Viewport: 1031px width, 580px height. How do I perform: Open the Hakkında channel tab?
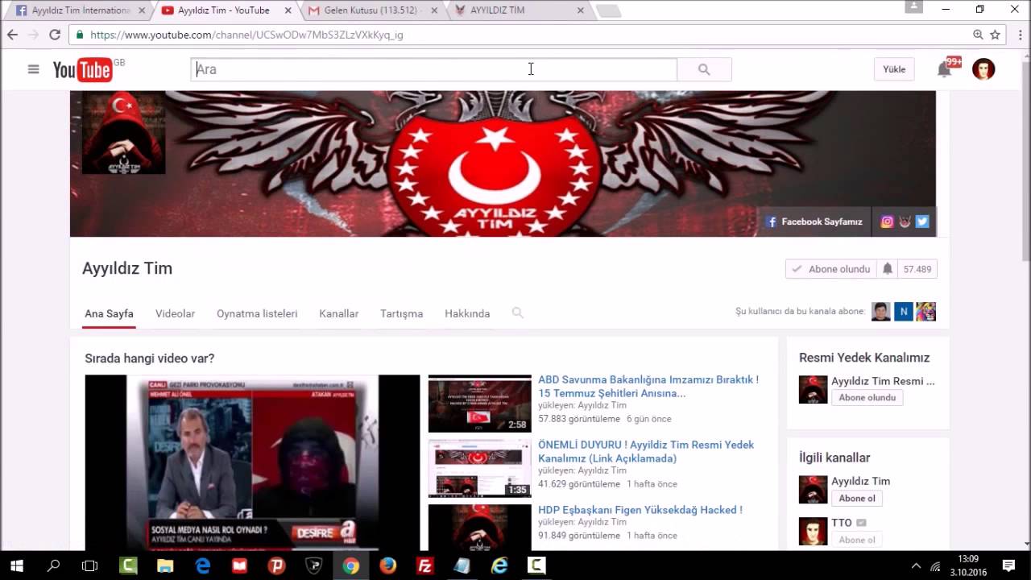pyautogui.click(x=467, y=313)
